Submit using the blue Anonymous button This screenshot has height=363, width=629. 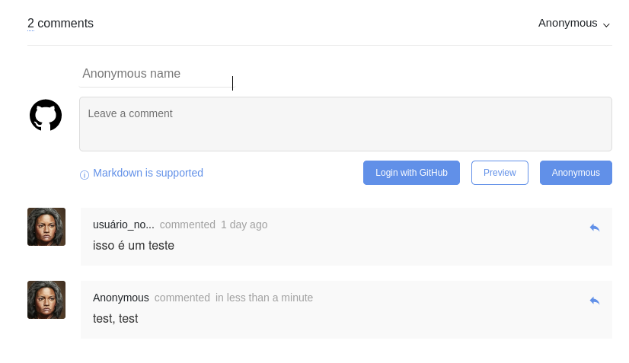576,173
